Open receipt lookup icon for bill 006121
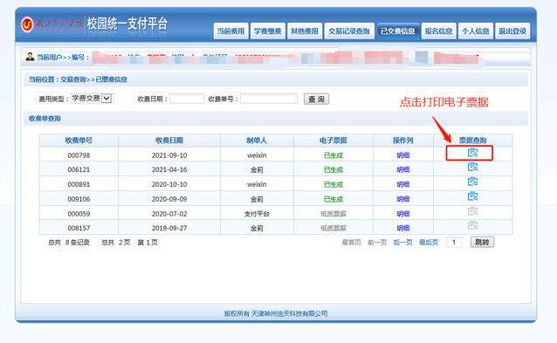This screenshot has height=343, width=557. [472, 167]
